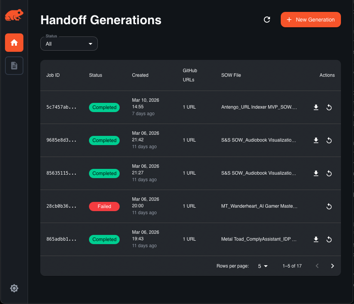Refresh the generations list

point(267,20)
